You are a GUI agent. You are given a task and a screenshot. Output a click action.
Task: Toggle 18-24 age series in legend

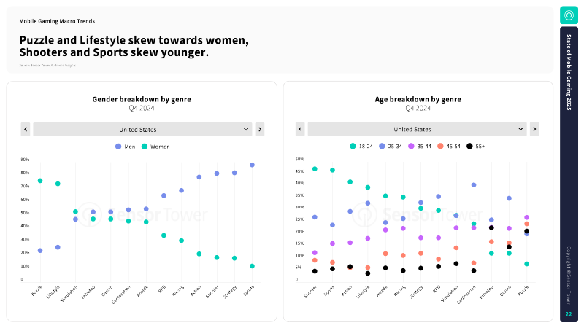pyautogui.click(x=361, y=147)
